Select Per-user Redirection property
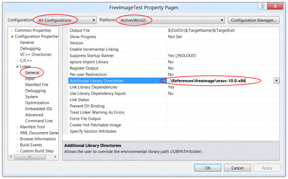Screen dimensions: 288x179 click(174, 74)
